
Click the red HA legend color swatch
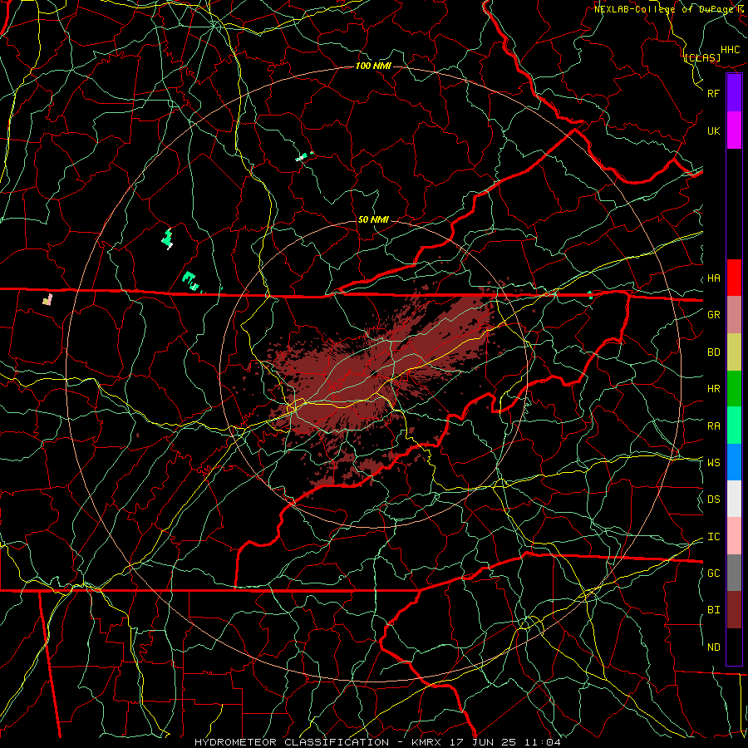coord(734,278)
